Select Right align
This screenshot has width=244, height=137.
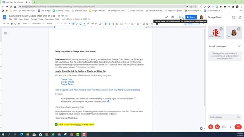(113, 24)
